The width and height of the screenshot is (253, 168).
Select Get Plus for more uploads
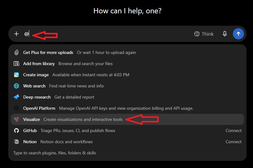(48, 52)
